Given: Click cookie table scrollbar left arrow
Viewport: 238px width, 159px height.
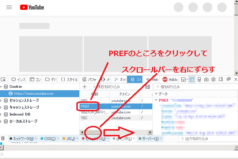Looking at the screenshot, I should coord(82,132).
